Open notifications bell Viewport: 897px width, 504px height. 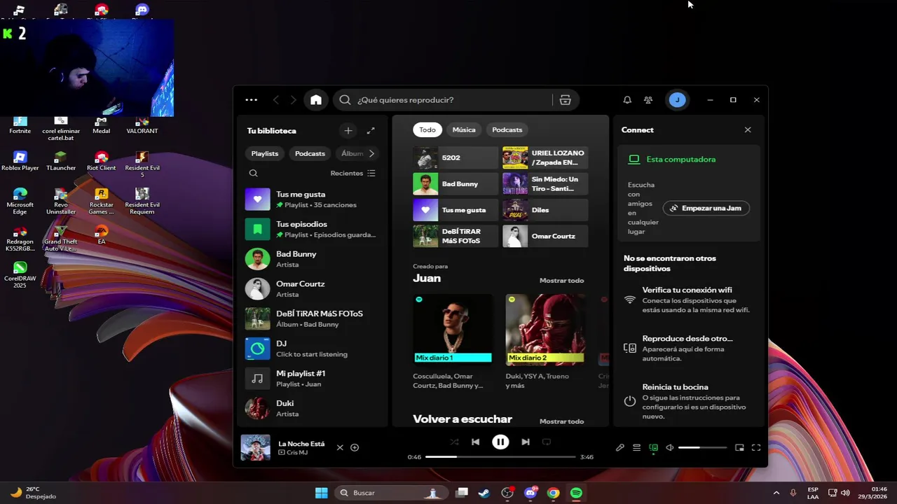click(x=627, y=100)
